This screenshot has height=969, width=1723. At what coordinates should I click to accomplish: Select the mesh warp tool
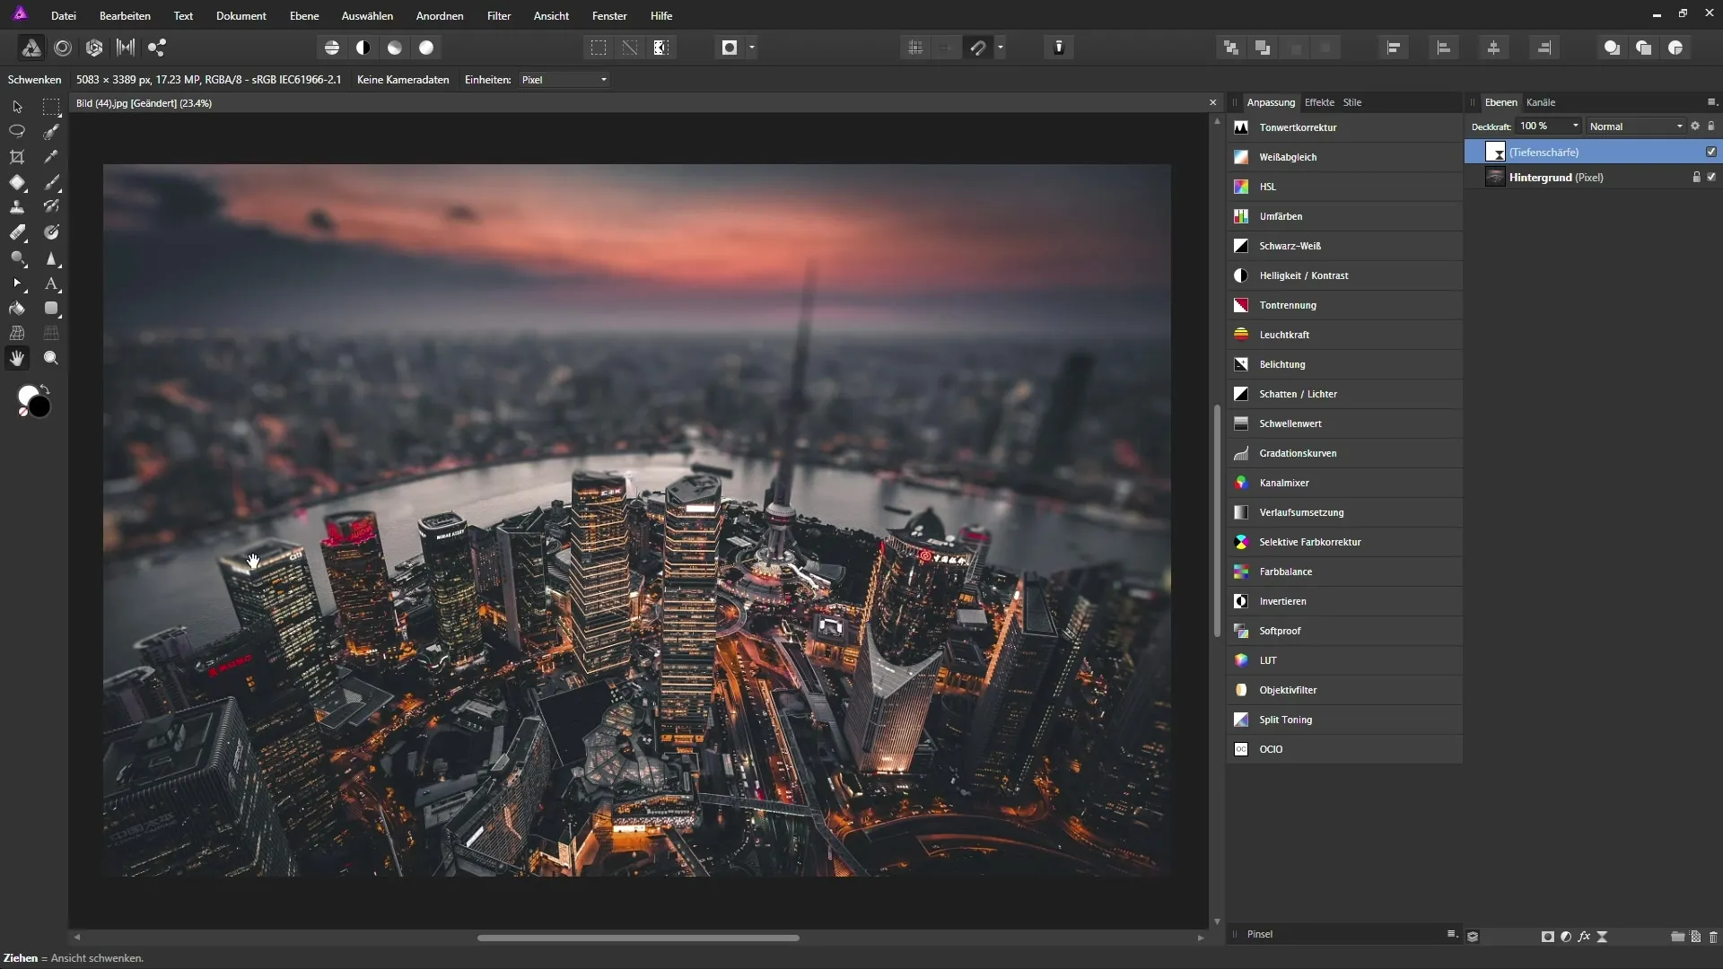coord(17,333)
